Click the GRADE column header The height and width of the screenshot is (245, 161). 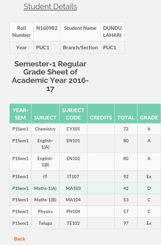coord(149,114)
